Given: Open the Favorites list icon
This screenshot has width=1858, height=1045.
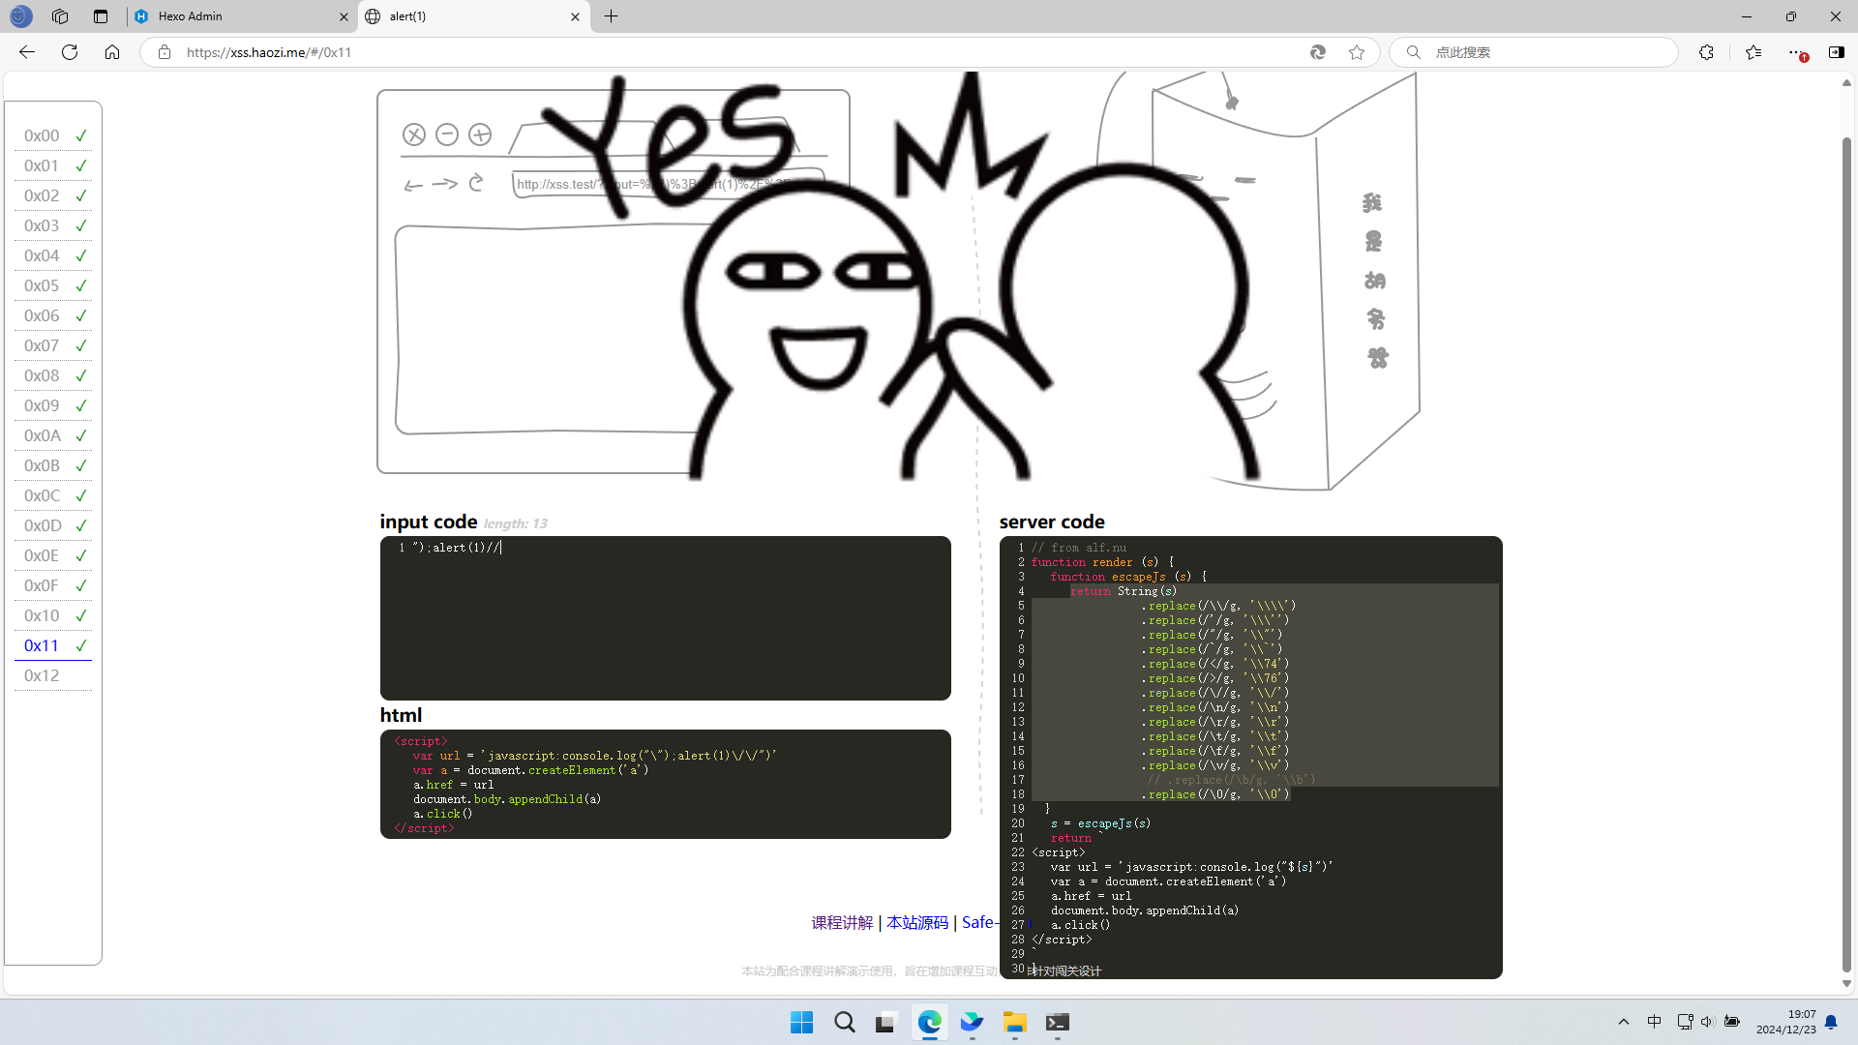Looking at the screenshot, I should (1753, 52).
